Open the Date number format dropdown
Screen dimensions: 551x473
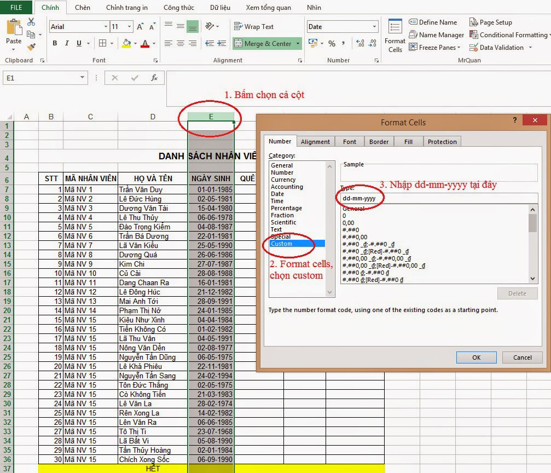376,26
